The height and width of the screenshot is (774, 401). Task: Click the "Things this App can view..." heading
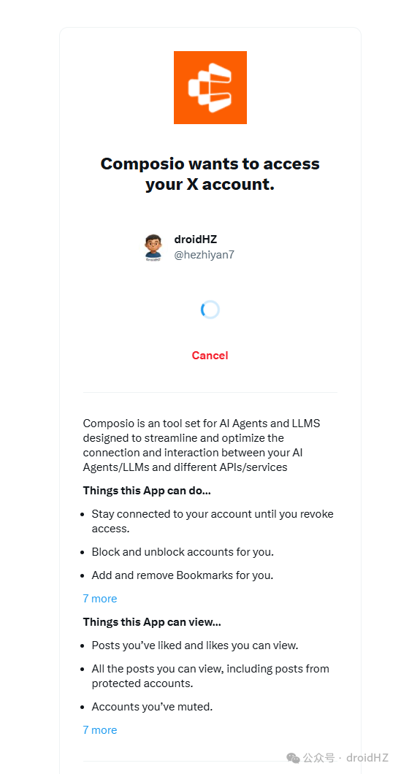point(152,622)
